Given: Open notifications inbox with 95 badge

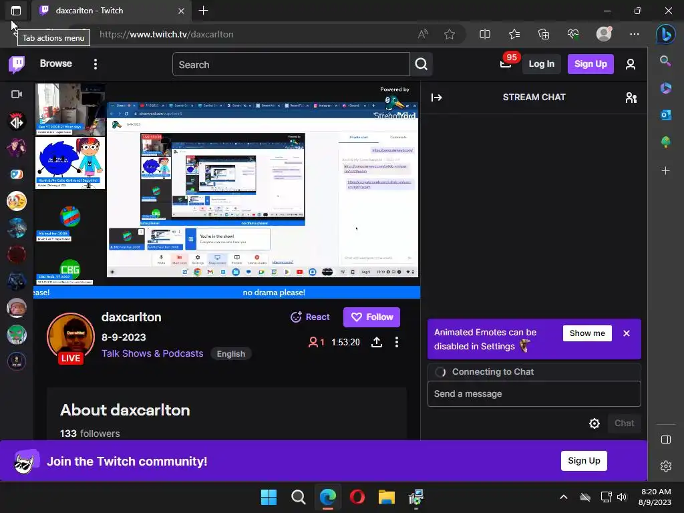Looking at the screenshot, I should (506, 63).
